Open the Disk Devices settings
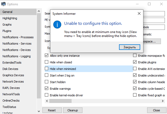The height and width of the screenshot is (114, 167). [18, 69]
